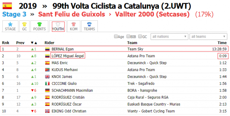Select the GC yellow jersey tab
Screen dimensions: 230x116
(x=24, y=26)
